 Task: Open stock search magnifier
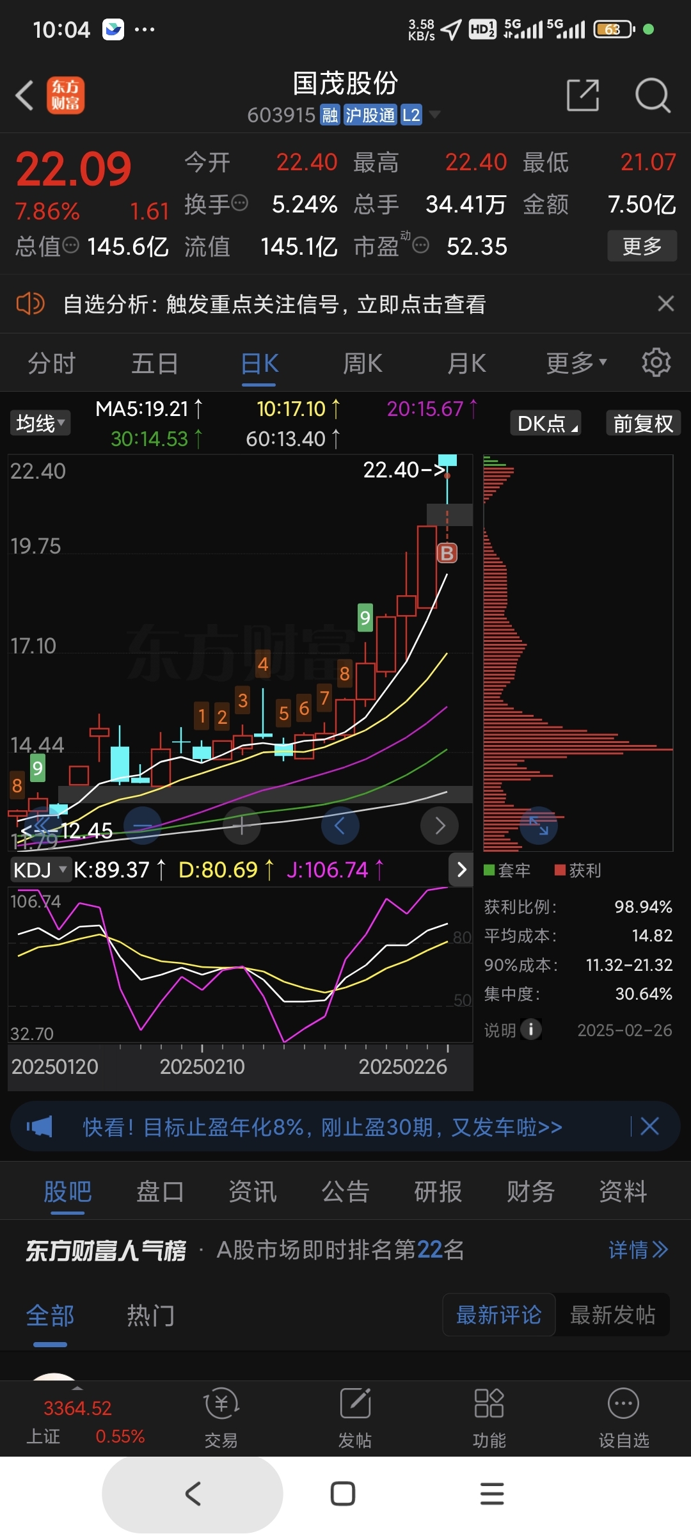[x=652, y=95]
